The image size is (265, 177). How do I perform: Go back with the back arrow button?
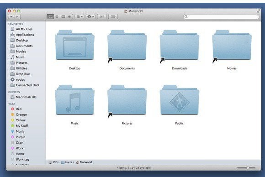click(11, 16)
